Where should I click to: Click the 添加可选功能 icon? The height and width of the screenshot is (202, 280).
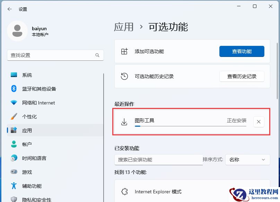tap(124, 51)
